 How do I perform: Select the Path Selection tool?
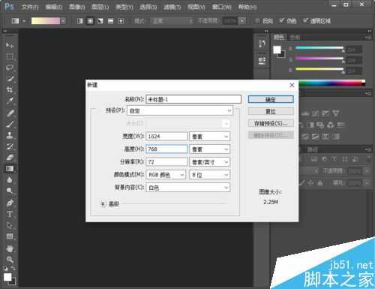10,225
